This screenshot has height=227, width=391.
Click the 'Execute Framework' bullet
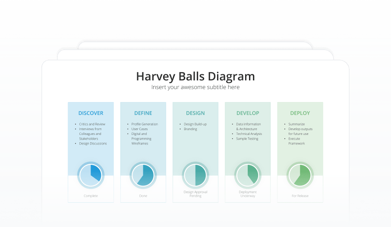(296, 141)
